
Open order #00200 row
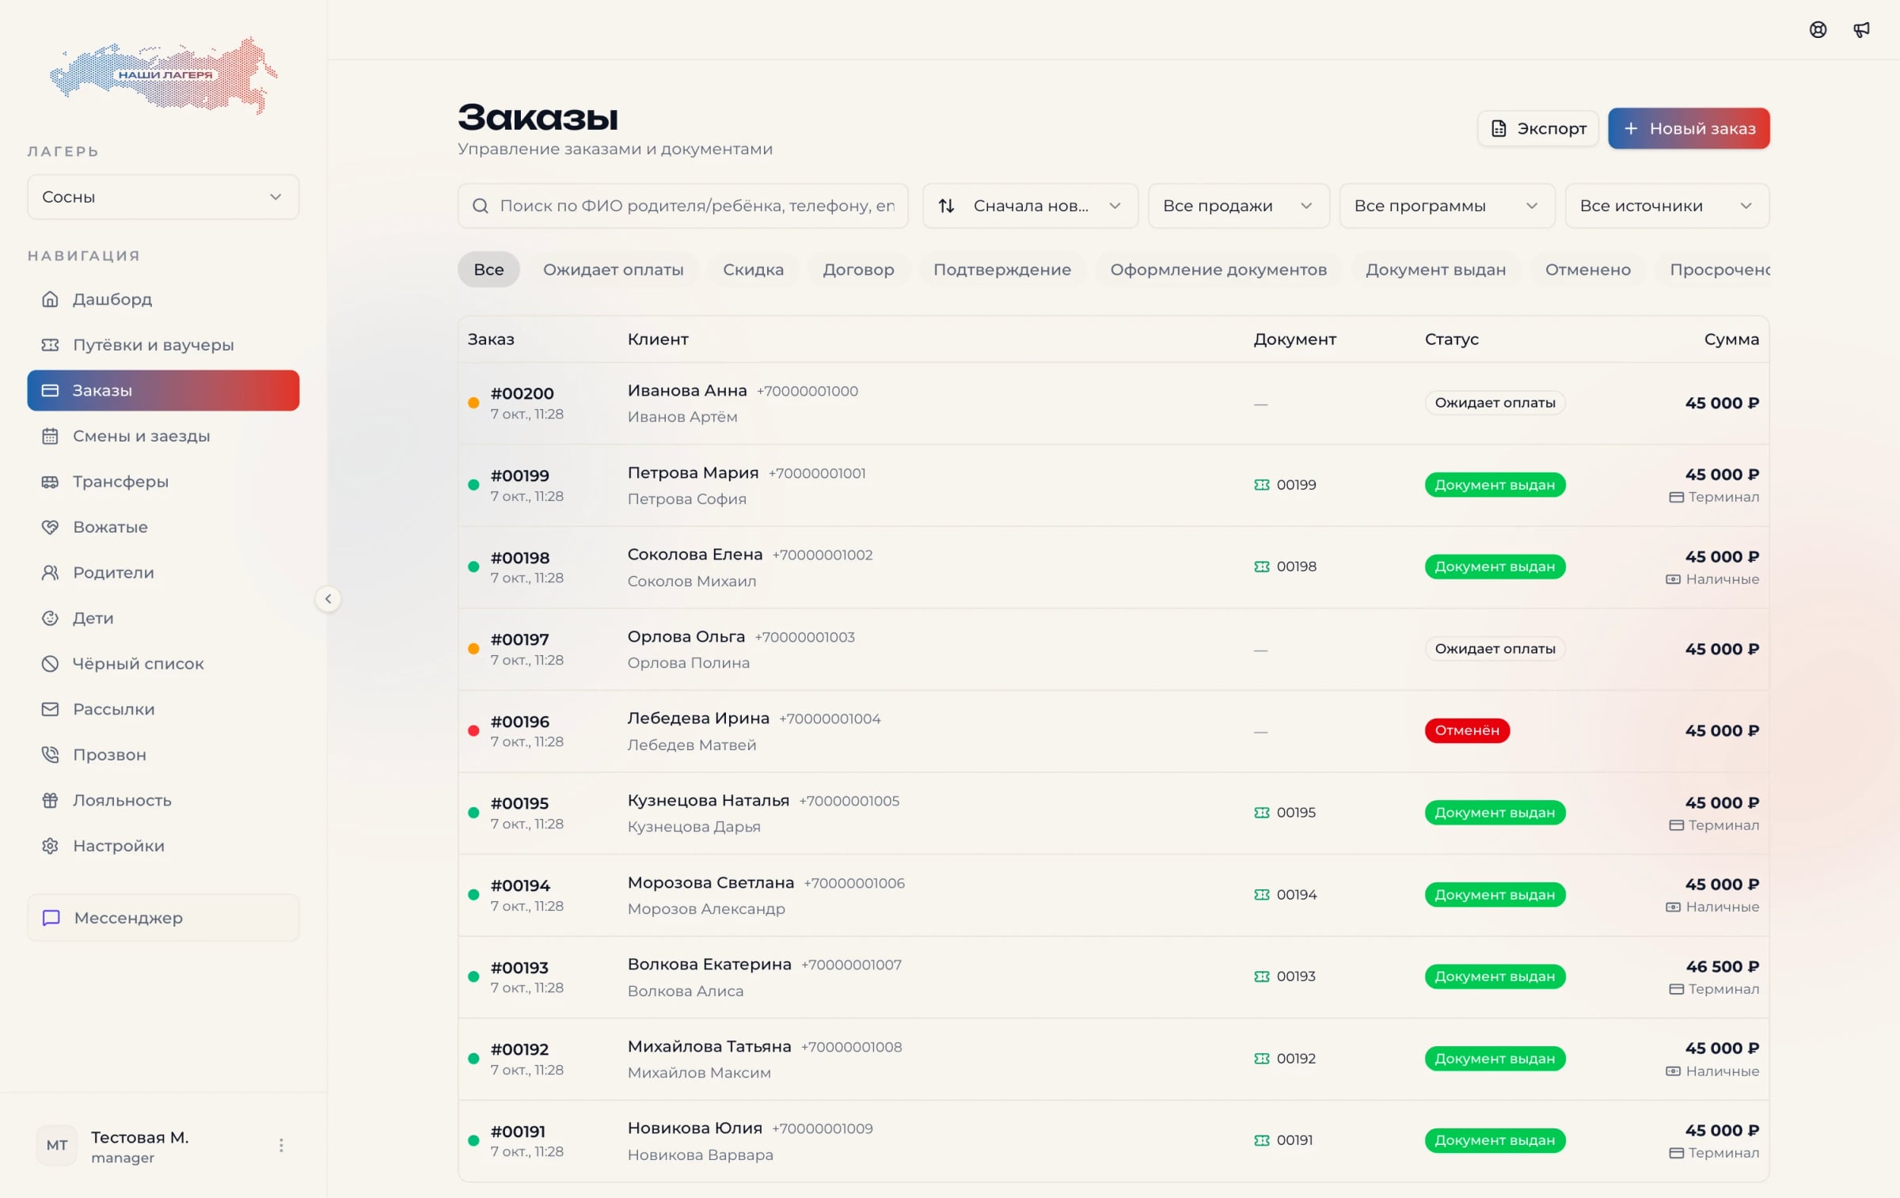tap(1113, 404)
